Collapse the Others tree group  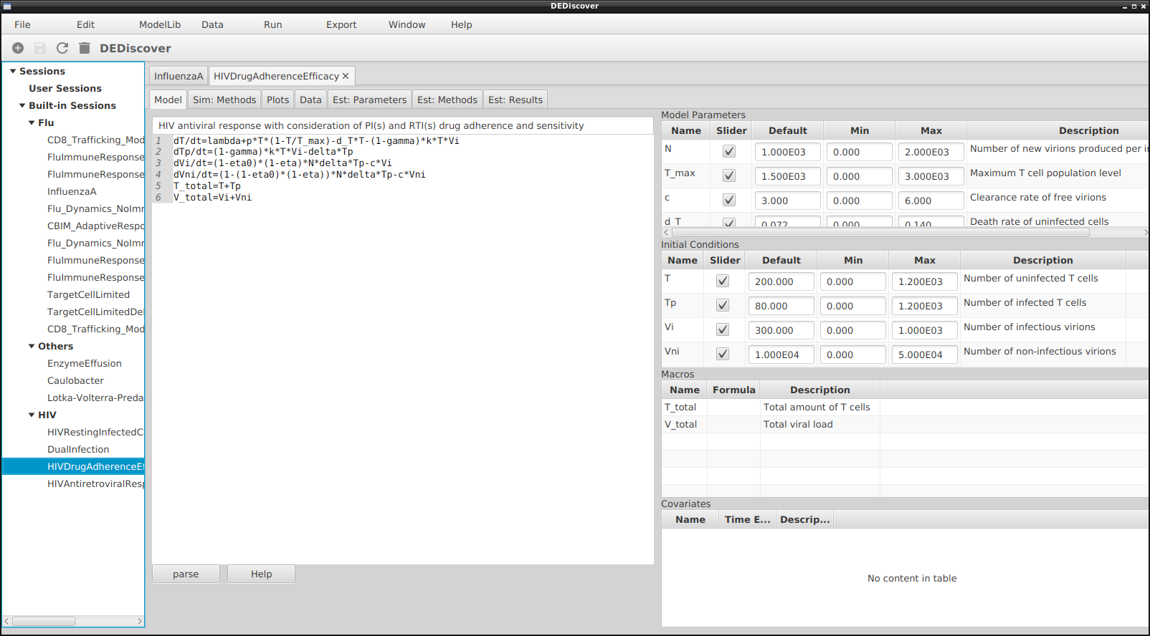pos(32,347)
